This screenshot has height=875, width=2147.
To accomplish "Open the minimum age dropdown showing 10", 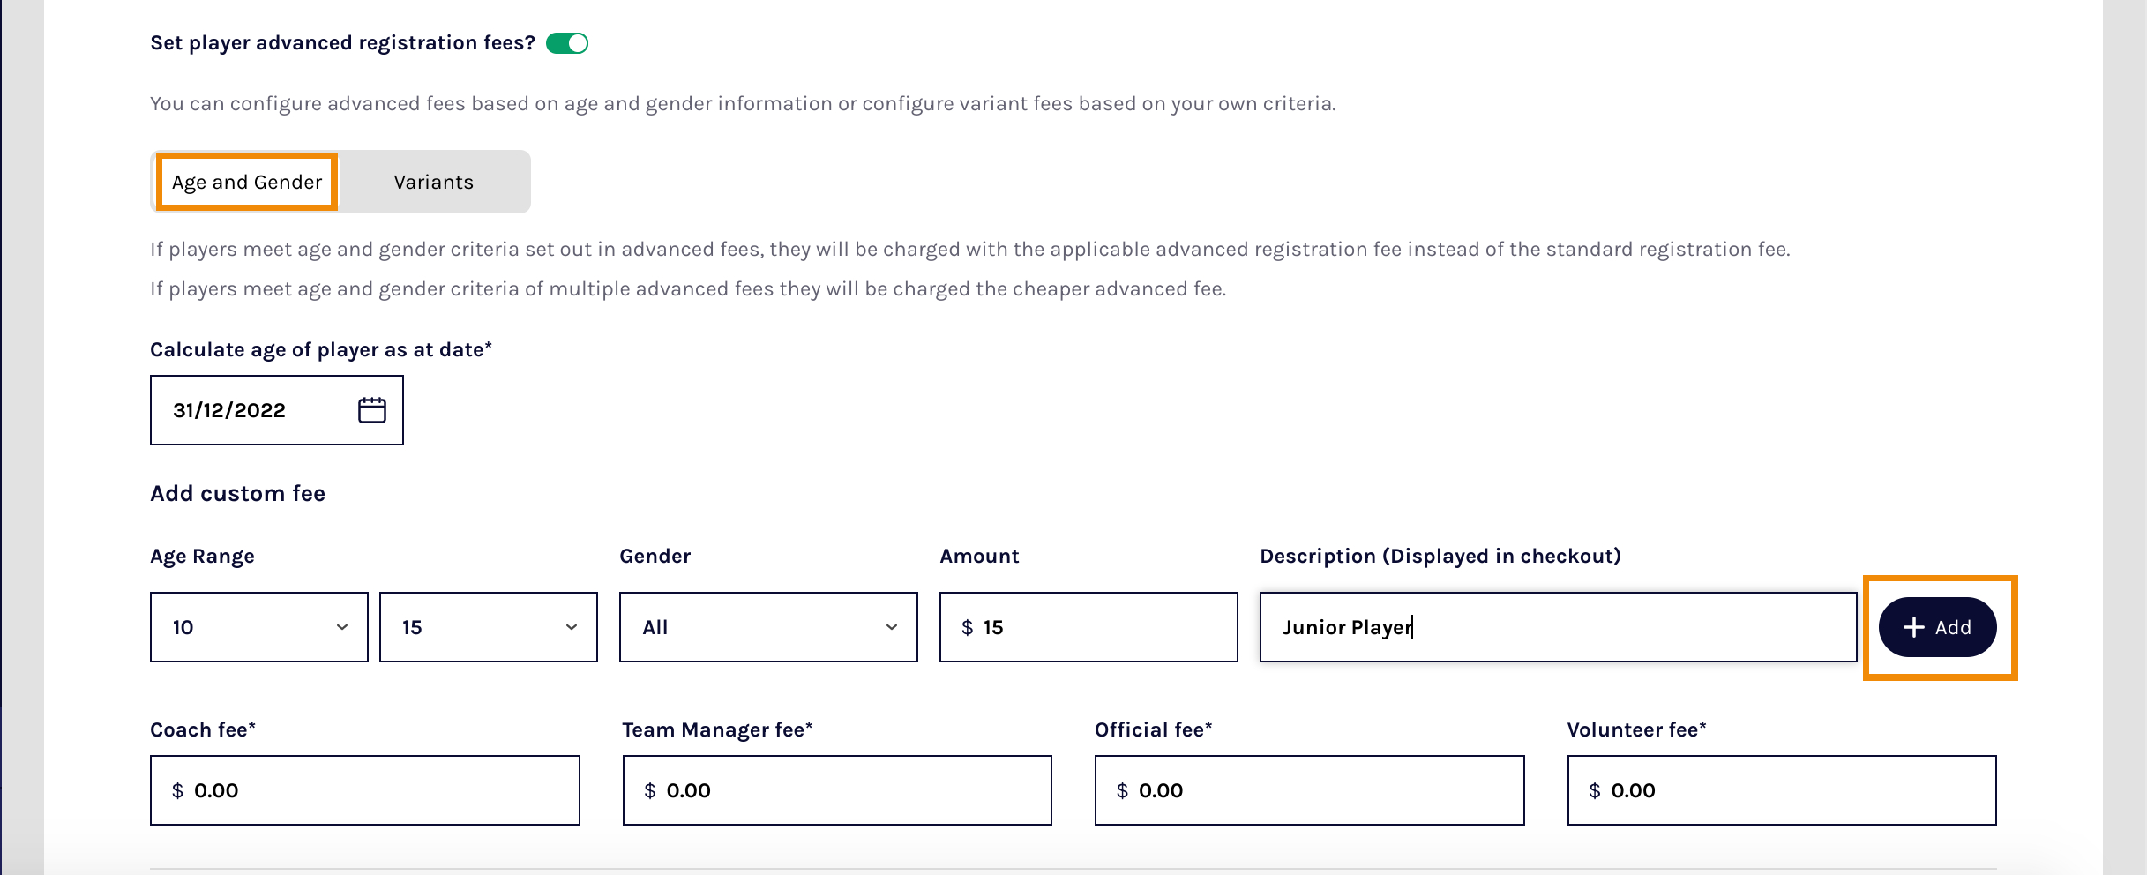I will (258, 627).
